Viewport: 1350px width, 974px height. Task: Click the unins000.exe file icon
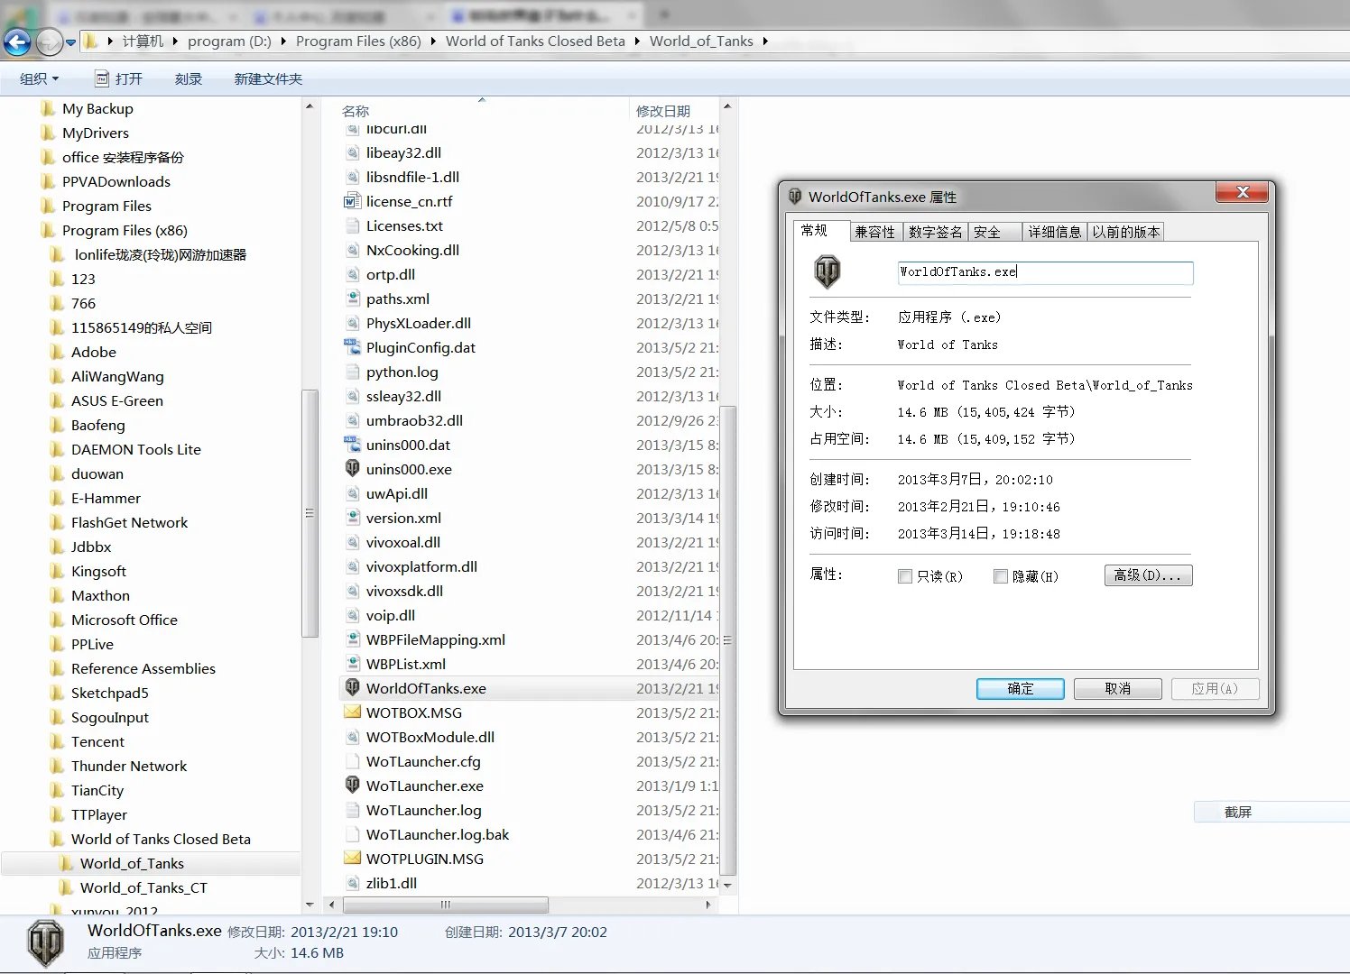[352, 469]
